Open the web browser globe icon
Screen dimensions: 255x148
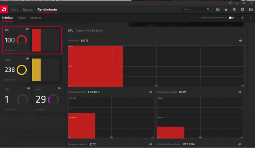point(218,10)
